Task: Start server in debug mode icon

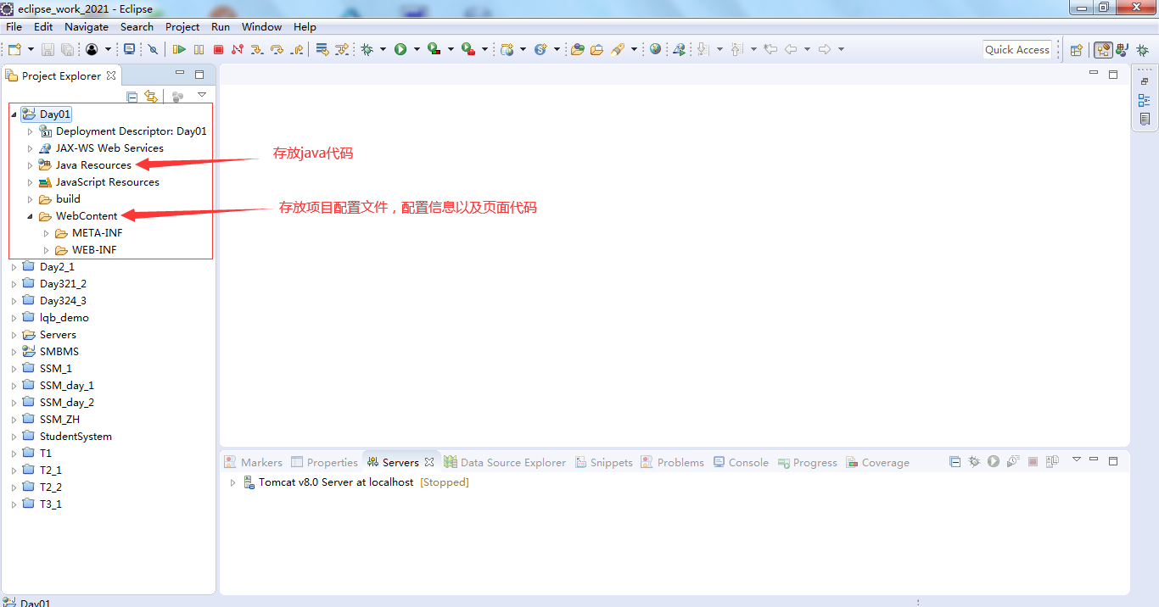Action: (974, 461)
